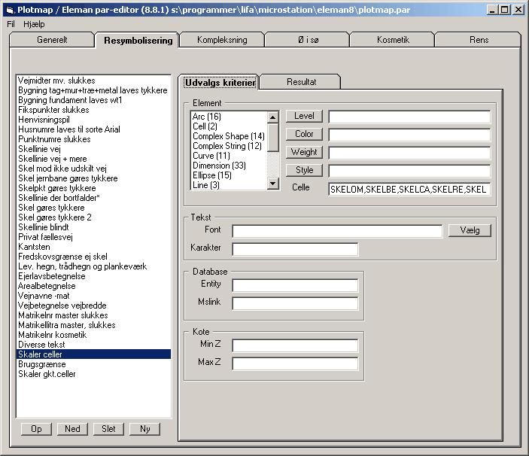The width and height of the screenshot is (529, 456).
Task: Click the Font input field
Action: (337, 231)
